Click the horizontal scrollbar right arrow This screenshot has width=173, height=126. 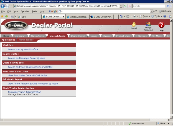point(168,120)
